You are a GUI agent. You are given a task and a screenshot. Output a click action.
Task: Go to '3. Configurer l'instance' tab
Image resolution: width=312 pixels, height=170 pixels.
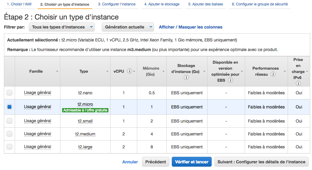click(x=117, y=4)
